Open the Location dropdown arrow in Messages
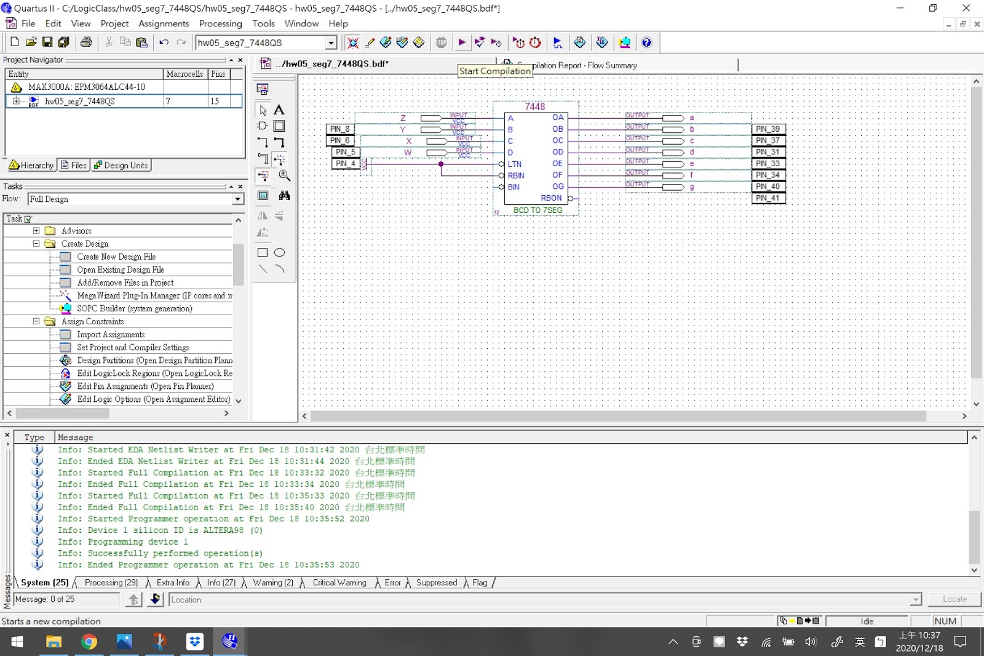Screen dimensions: 984x656 (x=916, y=599)
